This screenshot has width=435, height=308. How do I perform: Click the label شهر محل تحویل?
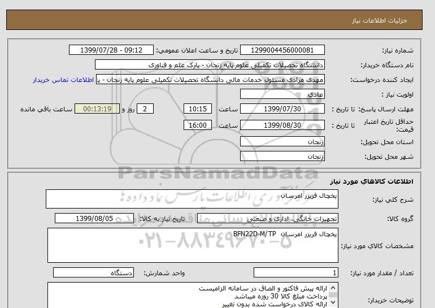(x=389, y=157)
